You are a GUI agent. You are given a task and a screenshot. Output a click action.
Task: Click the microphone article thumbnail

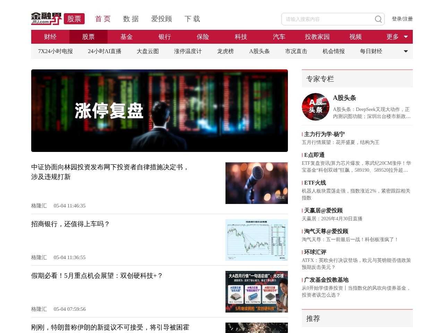(257, 183)
